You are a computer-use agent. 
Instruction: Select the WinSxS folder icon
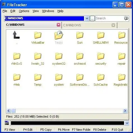(x=17, y=56)
